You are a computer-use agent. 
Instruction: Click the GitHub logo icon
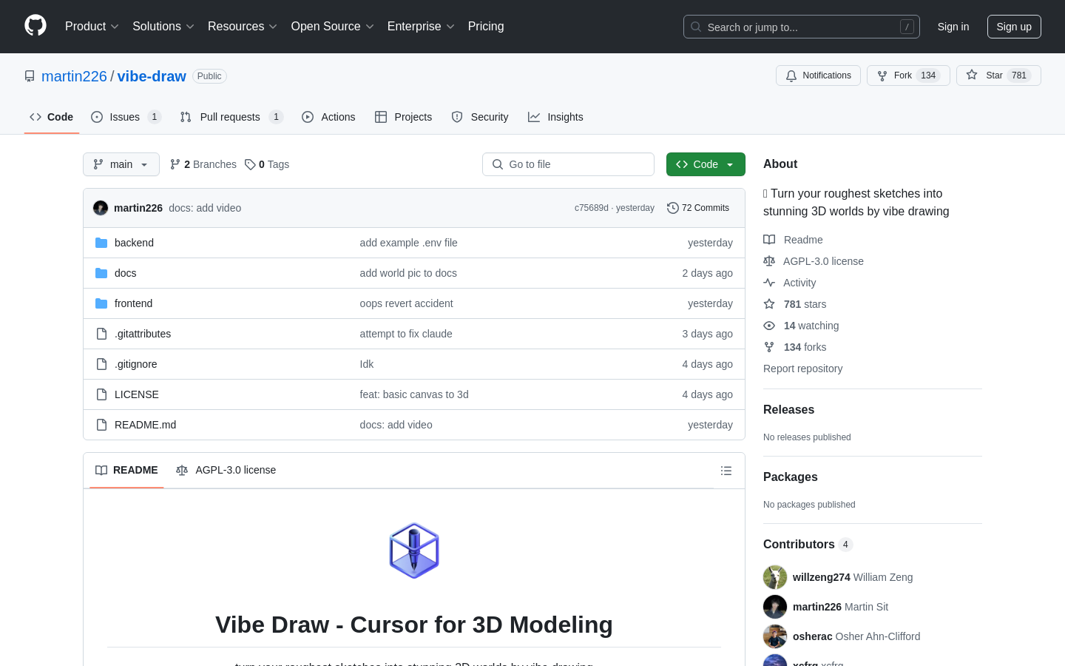click(x=35, y=26)
